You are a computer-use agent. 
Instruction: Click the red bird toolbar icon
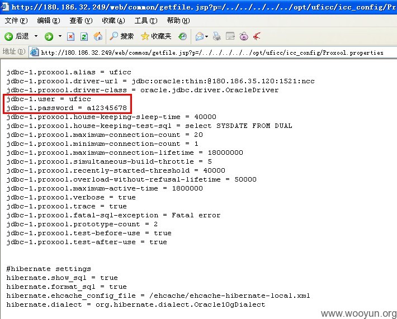coord(257,36)
